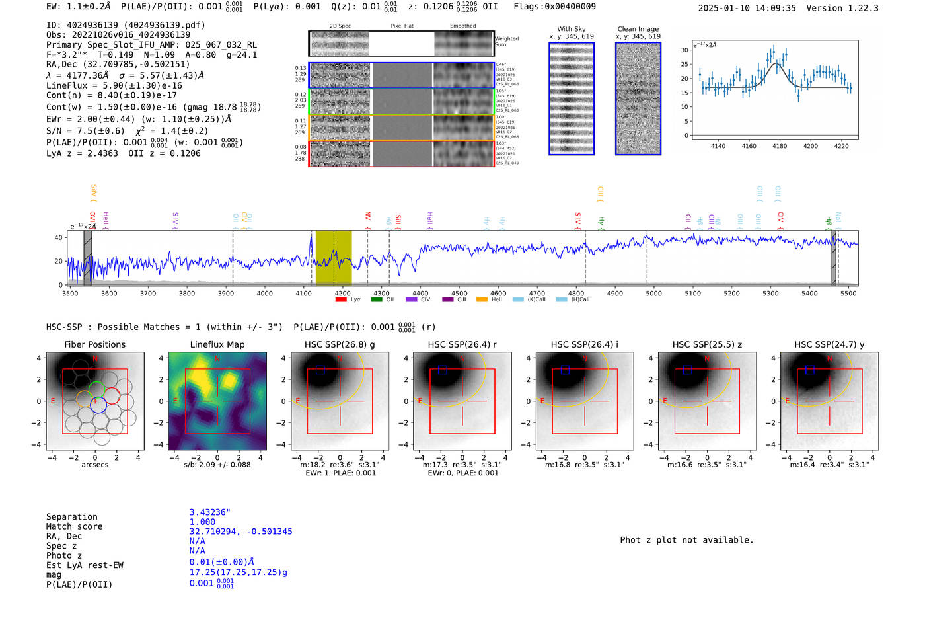This screenshot has height=630, width=925.
Task: Click the S/N = 7.5(±0.6) line
Action: coord(127,131)
